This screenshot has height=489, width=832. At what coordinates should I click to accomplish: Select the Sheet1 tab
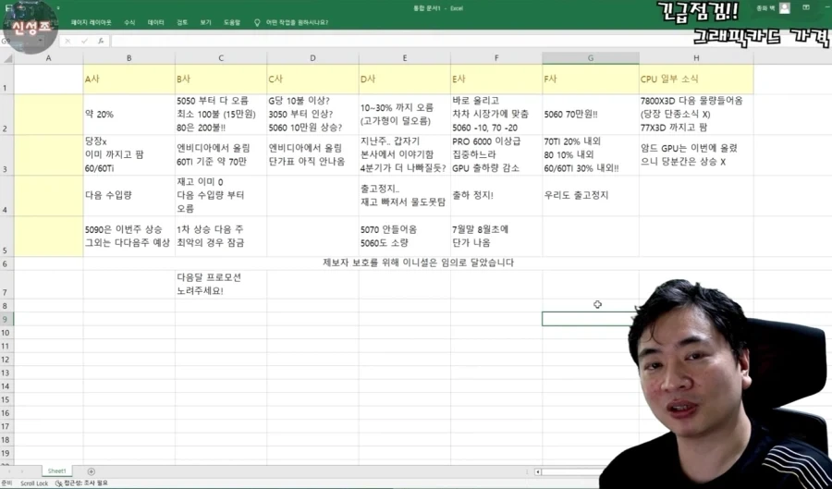56,471
